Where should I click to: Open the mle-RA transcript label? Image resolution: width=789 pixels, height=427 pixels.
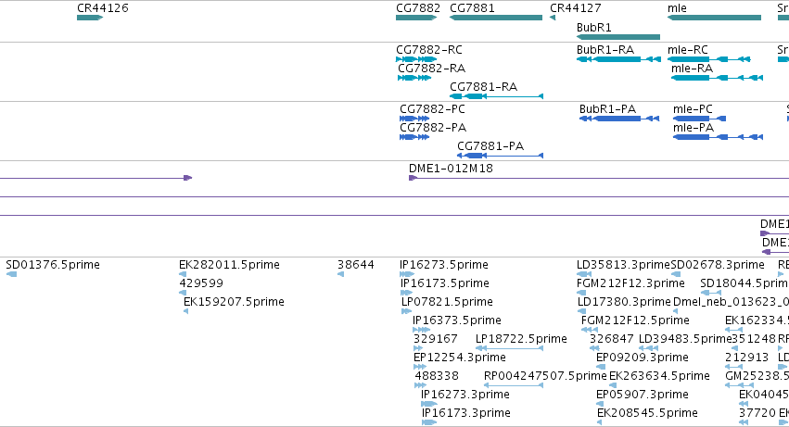tap(692, 69)
